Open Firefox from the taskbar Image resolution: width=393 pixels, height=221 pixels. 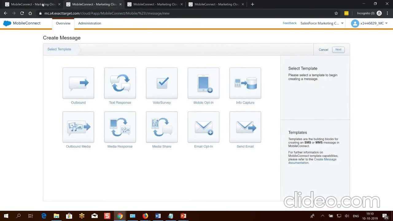pos(145,216)
